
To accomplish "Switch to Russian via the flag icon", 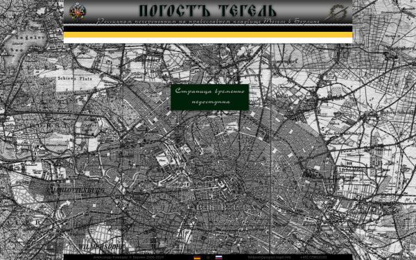I will click(218, 257).
